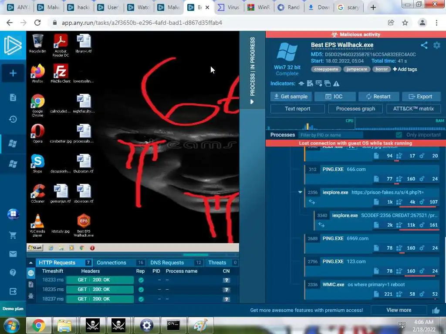The width and height of the screenshot is (446, 334).
Task: Open Paint from the Windows taskbar
Action: pos(200,325)
